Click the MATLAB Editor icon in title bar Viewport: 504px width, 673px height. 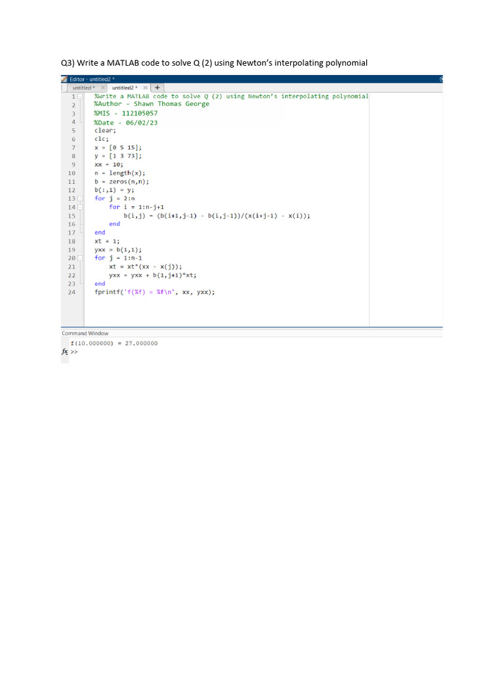pos(65,79)
